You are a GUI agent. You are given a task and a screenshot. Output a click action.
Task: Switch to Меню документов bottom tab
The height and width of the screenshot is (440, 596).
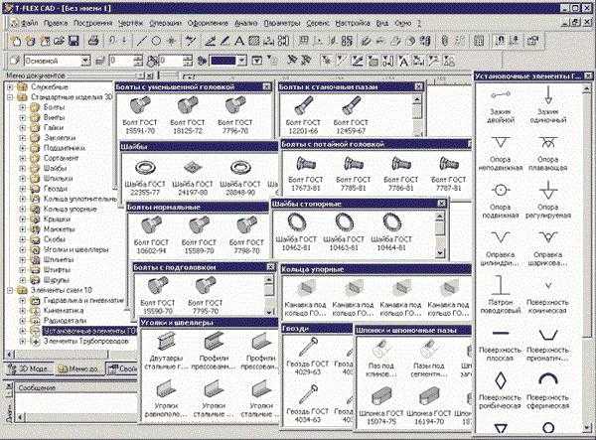pyautogui.click(x=78, y=368)
